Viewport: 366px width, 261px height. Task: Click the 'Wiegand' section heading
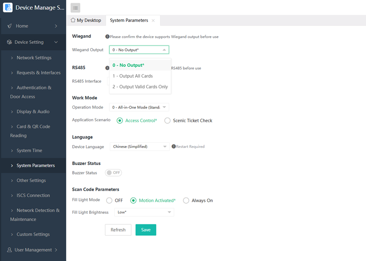click(x=81, y=36)
